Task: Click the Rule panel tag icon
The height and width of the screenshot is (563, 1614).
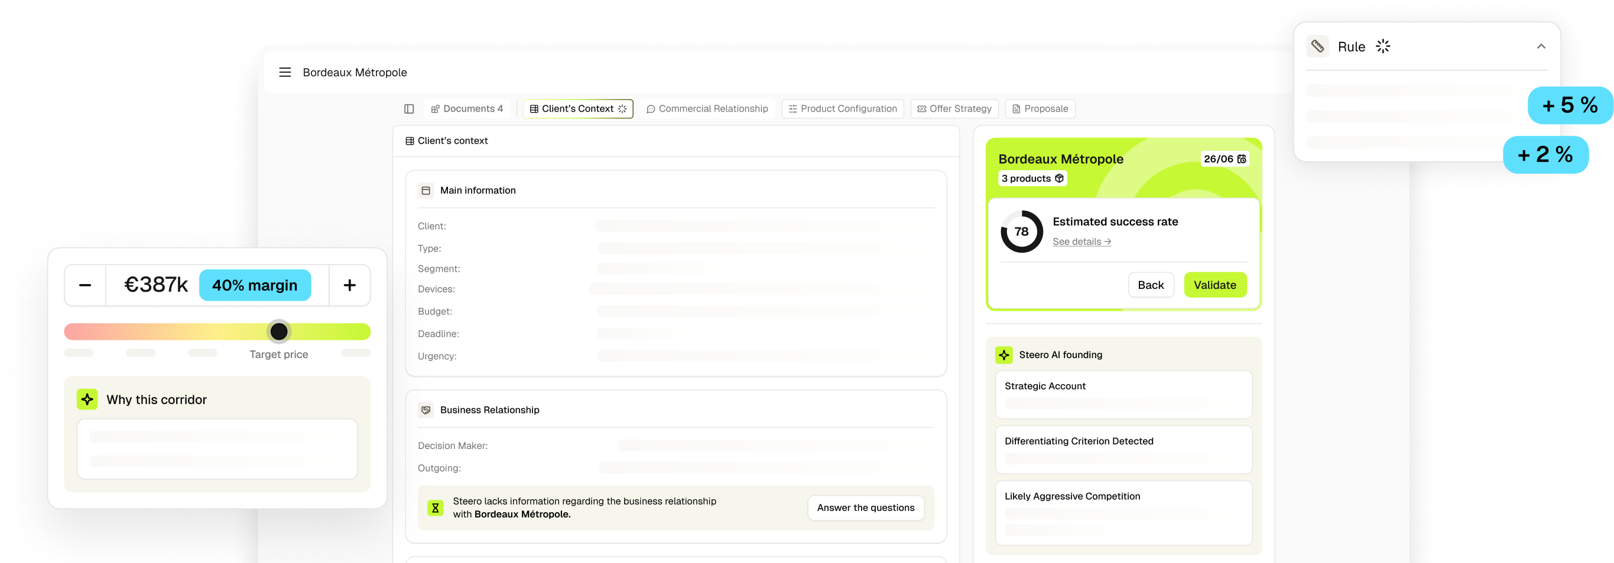Action: pos(1318,46)
